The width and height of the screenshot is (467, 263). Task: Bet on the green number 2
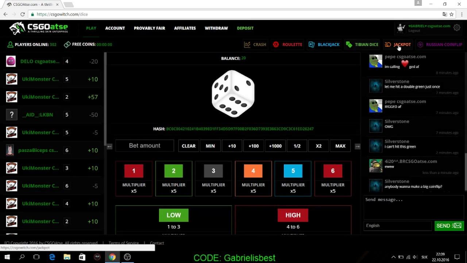(x=174, y=179)
